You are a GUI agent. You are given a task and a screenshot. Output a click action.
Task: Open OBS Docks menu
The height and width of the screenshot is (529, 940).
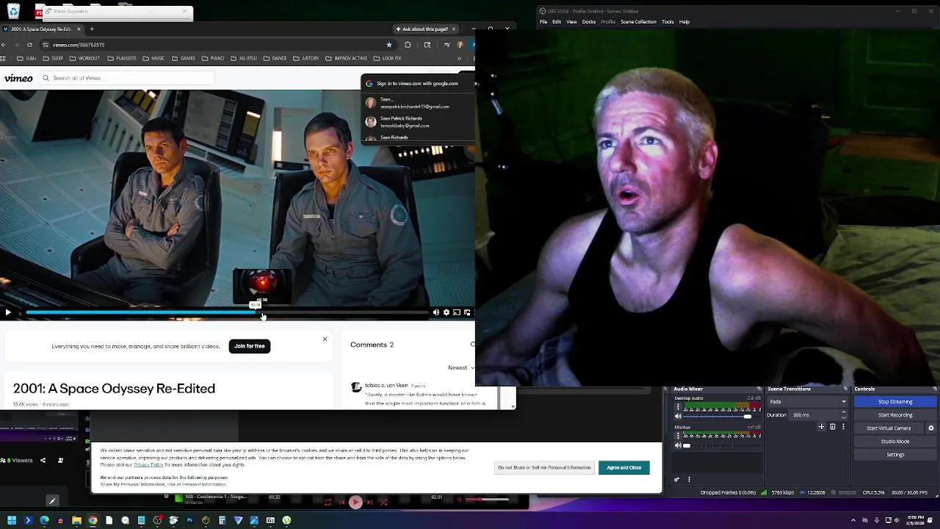pos(589,22)
